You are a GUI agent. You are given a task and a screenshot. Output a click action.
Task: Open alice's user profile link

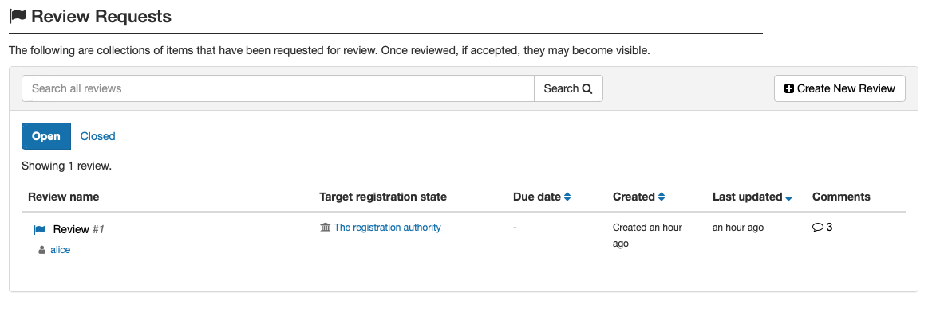pyautogui.click(x=60, y=251)
